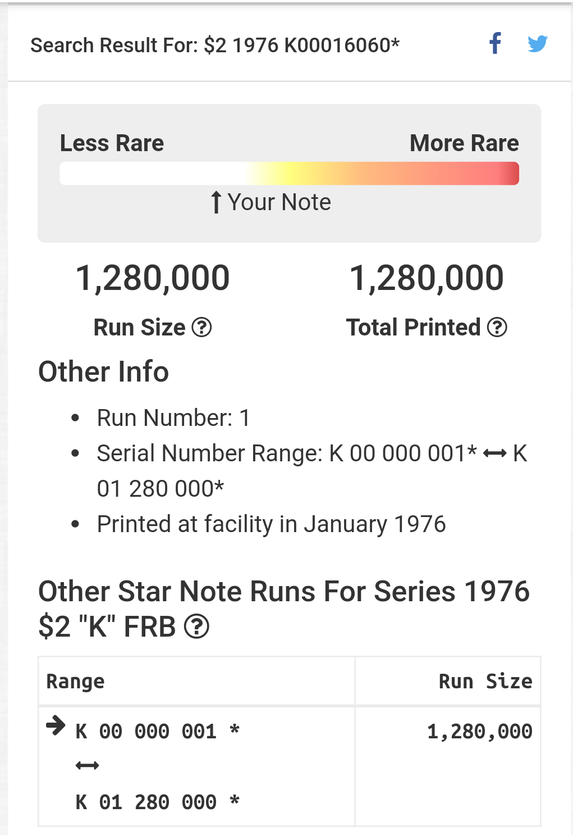The width and height of the screenshot is (573, 835).
Task: Click the Run Number: 1 list item
Action: [x=173, y=418]
